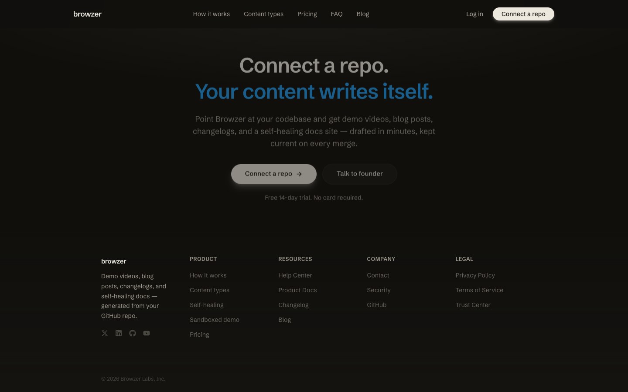Image resolution: width=628 pixels, height=392 pixels.
Task: Click the Log in link
Action: tap(474, 14)
